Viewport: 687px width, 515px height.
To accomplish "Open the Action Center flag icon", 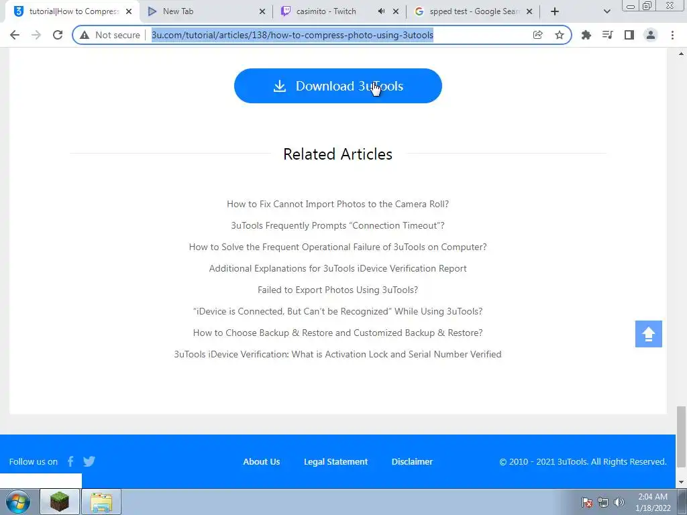I will (x=587, y=502).
